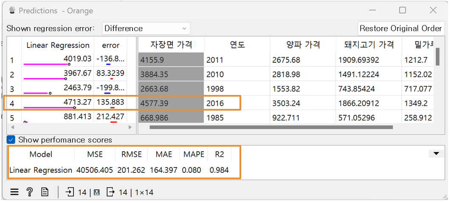Image resolution: width=451 pixels, height=203 pixels.
Task: Click the model M icon in status bar
Action: click(96, 193)
